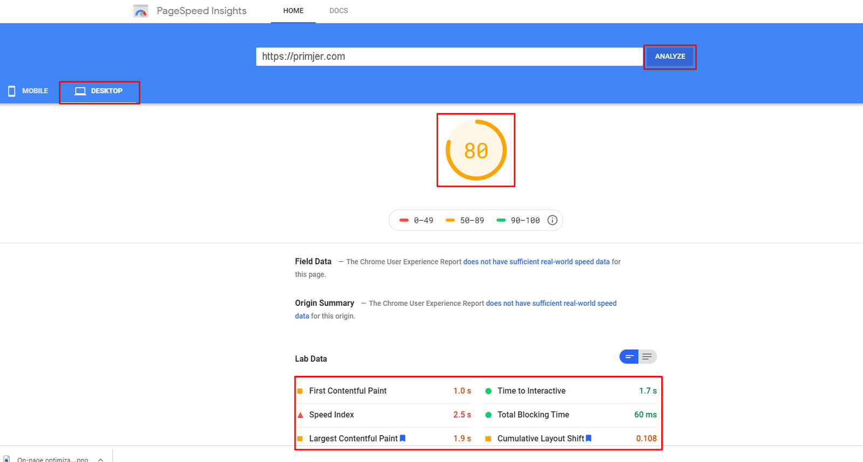Expand the download item chevron menu

[x=100, y=459]
